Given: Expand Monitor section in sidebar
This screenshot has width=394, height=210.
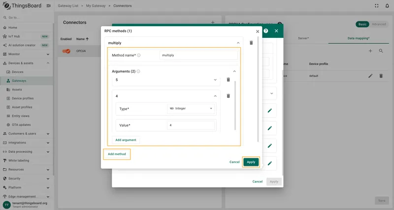Looking at the screenshot, I should pos(27,54).
